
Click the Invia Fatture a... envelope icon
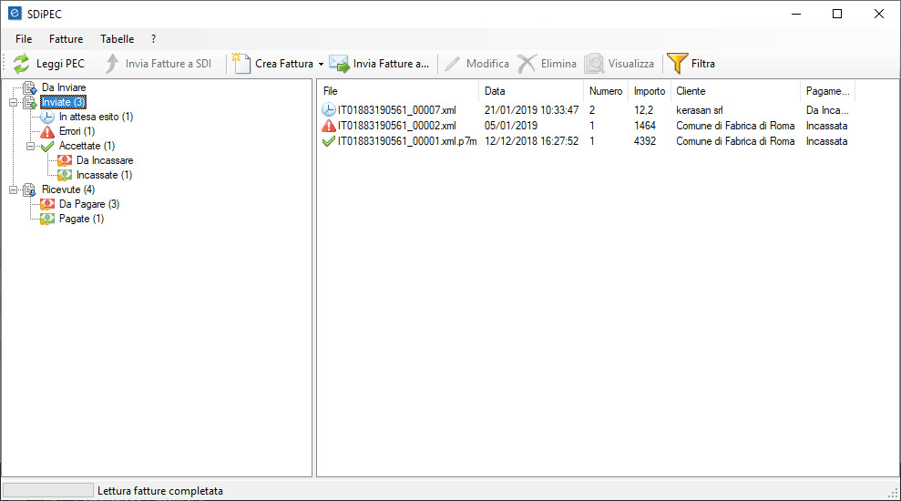[x=339, y=63]
